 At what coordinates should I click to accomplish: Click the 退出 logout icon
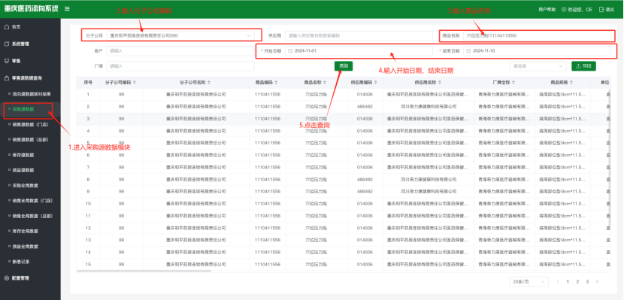click(601, 9)
